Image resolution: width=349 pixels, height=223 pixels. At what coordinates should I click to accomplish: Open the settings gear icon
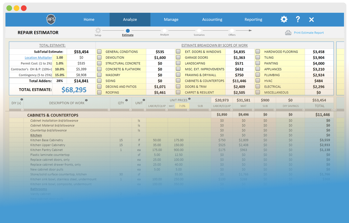[x=284, y=19]
